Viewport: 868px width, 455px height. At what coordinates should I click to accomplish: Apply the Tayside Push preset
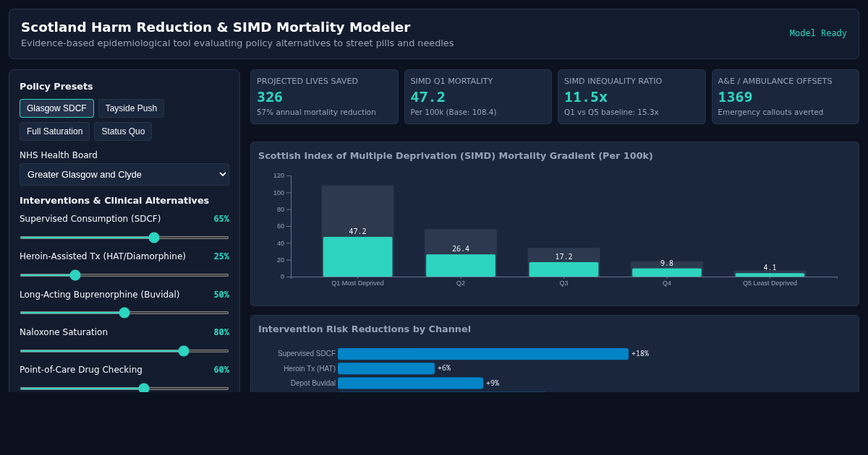tap(131, 108)
